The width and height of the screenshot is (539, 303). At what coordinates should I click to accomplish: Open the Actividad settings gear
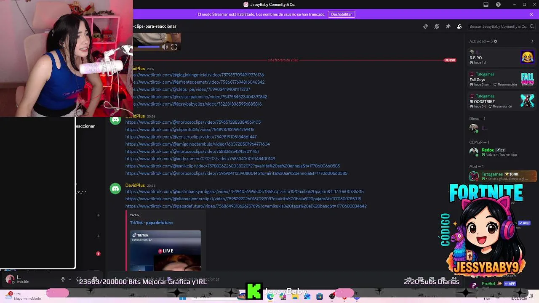tap(495, 41)
